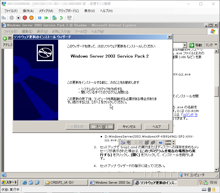This screenshot has height=193, width=220.
Task: Maximize the Internet Explorer window
Action: (211, 25)
